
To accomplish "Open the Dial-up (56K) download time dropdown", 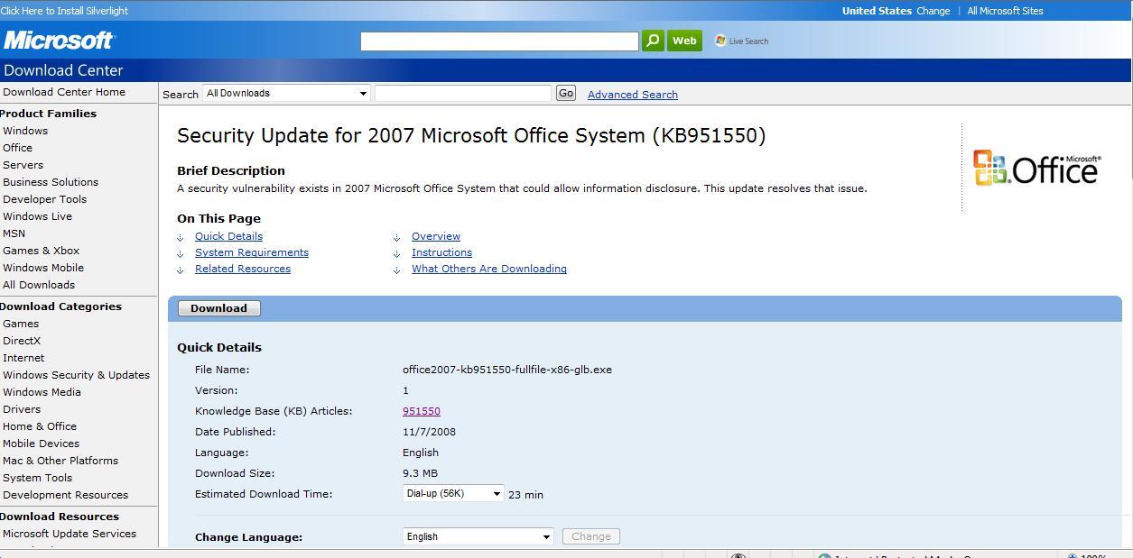I will click(453, 494).
